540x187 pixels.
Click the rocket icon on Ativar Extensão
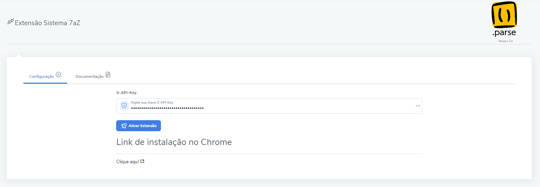click(x=124, y=126)
